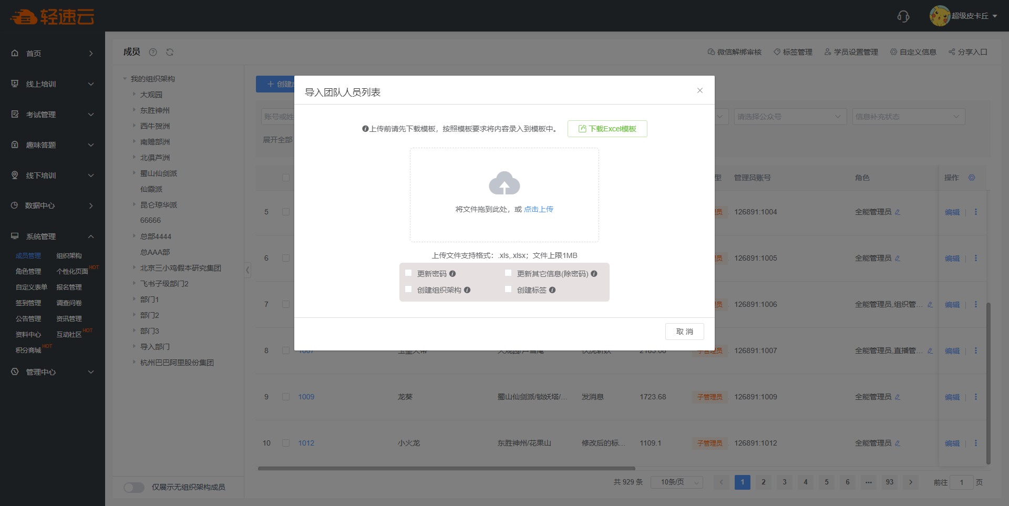Open the 10条/页 page size dropdown
This screenshot has width=1009, height=506.
(676, 482)
